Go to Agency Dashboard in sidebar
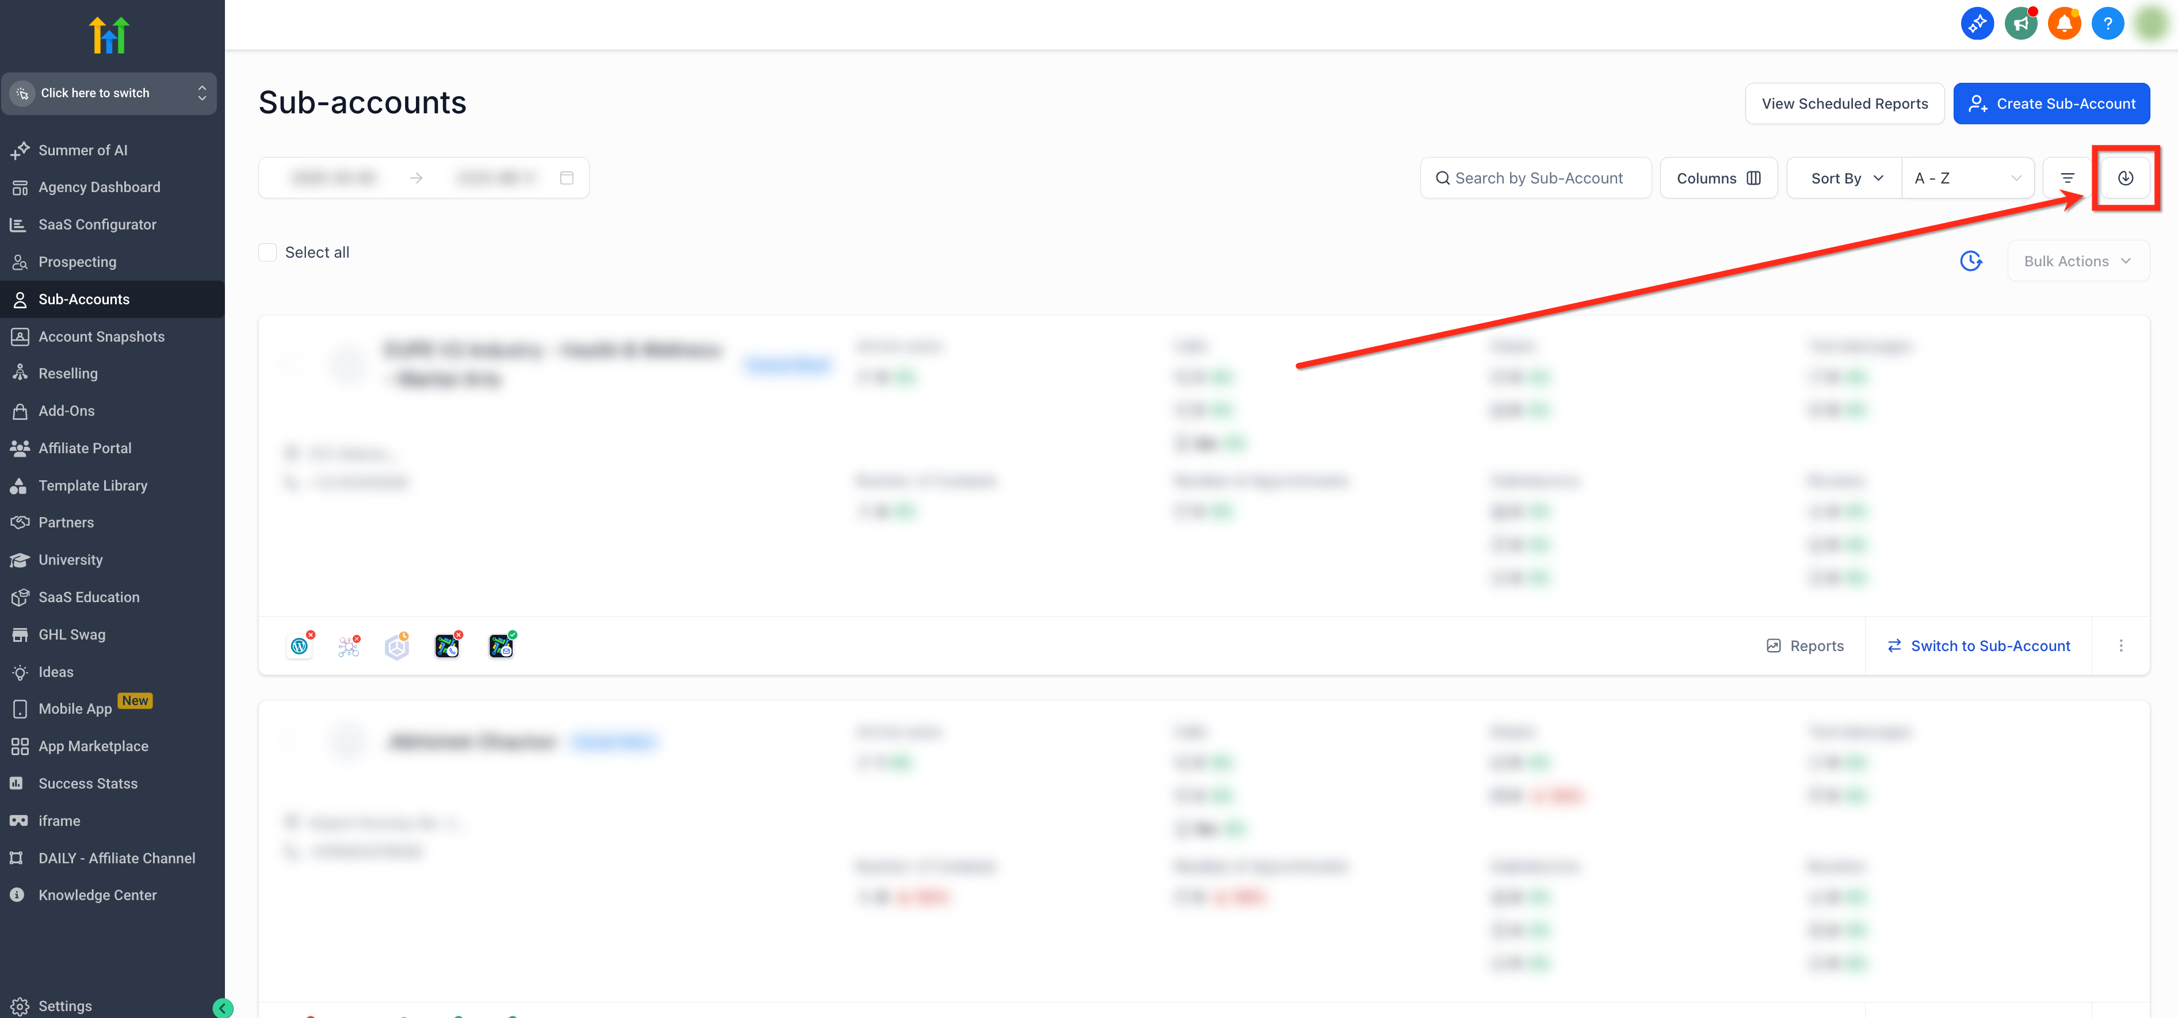Viewport: 2178px width, 1018px height. [x=99, y=187]
